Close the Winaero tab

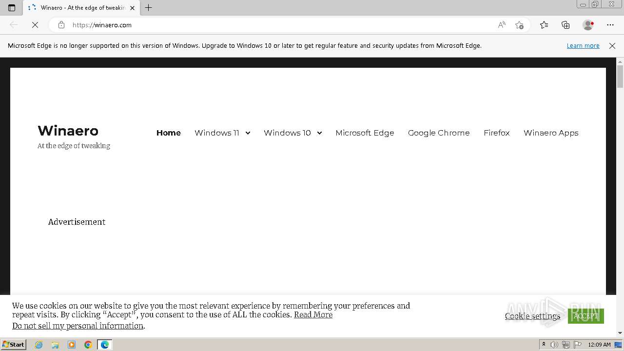point(132,8)
